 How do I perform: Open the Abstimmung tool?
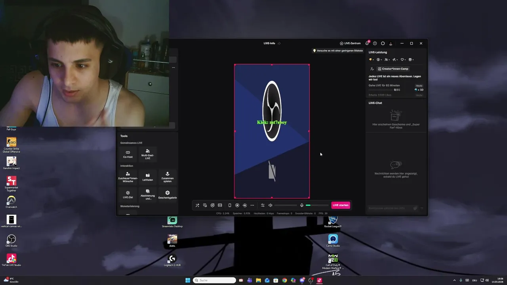[x=148, y=194]
